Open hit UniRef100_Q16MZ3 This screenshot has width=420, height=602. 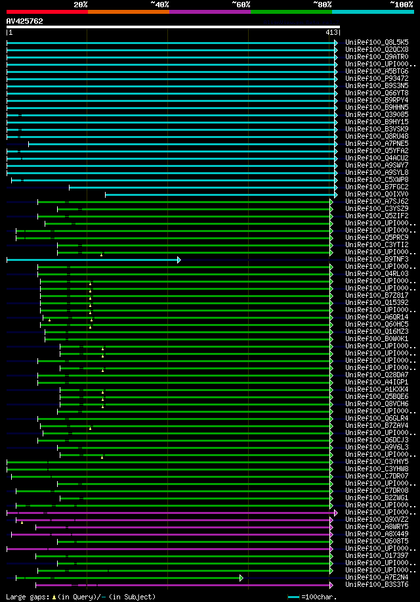point(377,331)
